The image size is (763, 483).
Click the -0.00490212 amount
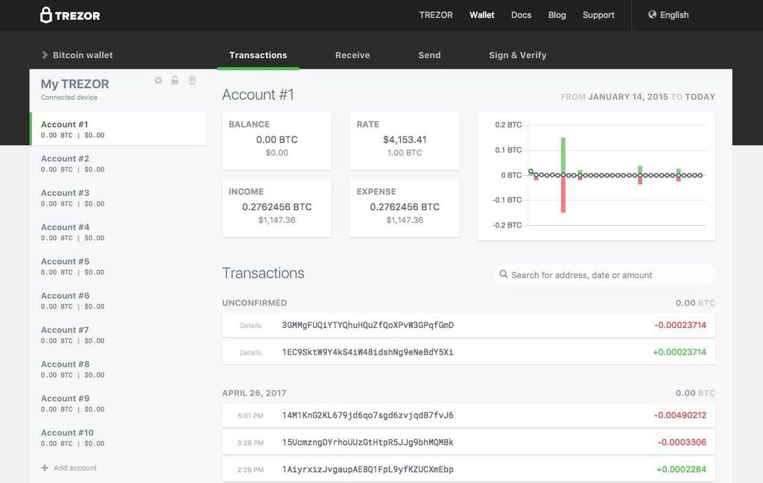click(x=680, y=415)
